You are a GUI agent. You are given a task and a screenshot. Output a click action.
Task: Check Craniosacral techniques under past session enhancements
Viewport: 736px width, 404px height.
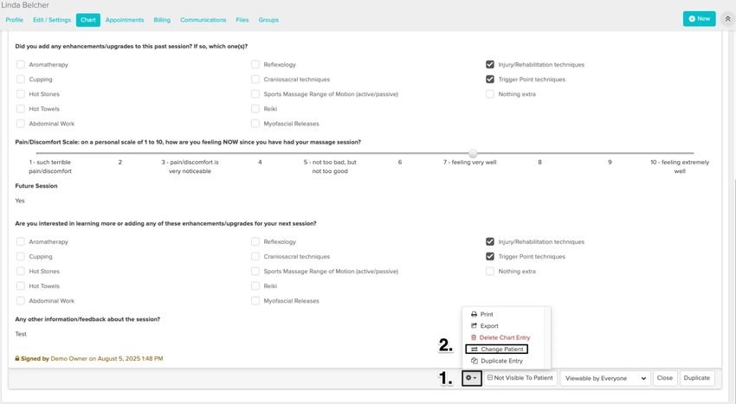pos(255,80)
